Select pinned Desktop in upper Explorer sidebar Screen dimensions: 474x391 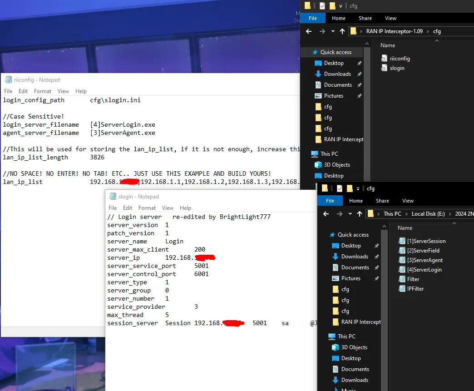coord(334,63)
